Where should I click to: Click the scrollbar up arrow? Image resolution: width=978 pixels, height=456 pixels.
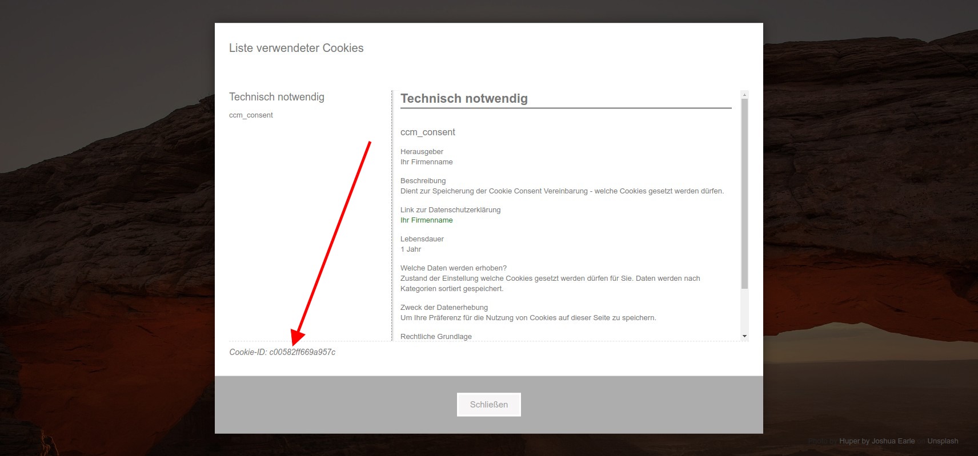(744, 94)
